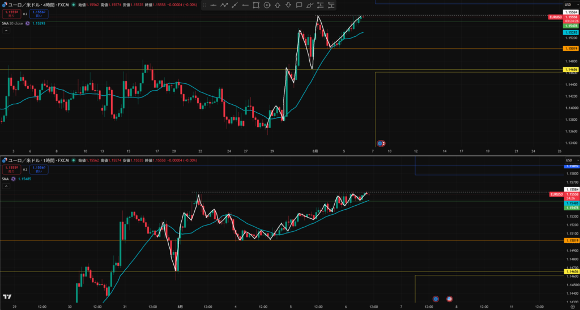580x310 pixels.
Task: Select the horizontal line drawing tool
Action: point(213,5)
